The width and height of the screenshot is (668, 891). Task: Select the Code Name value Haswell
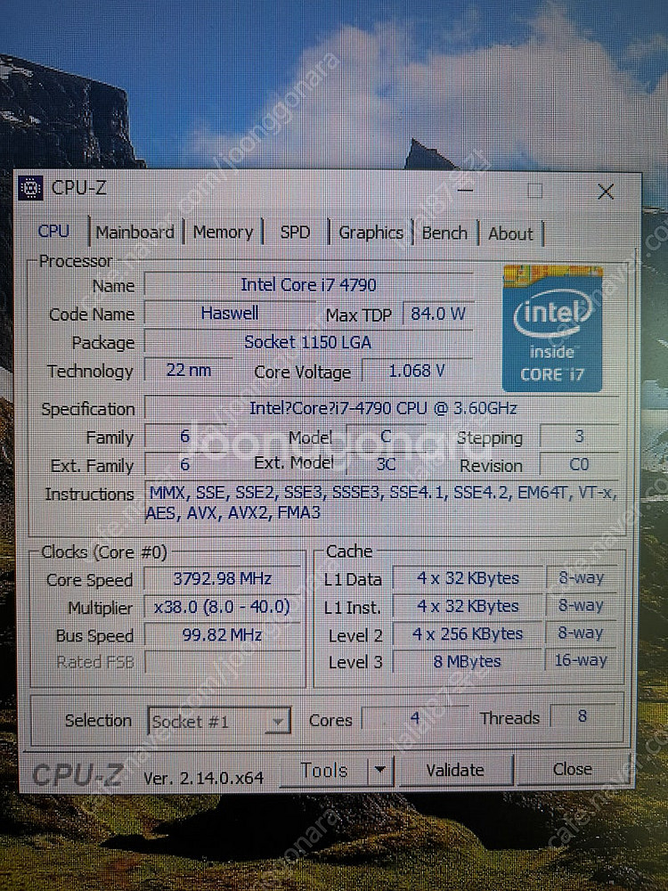pyautogui.click(x=230, y=313)
